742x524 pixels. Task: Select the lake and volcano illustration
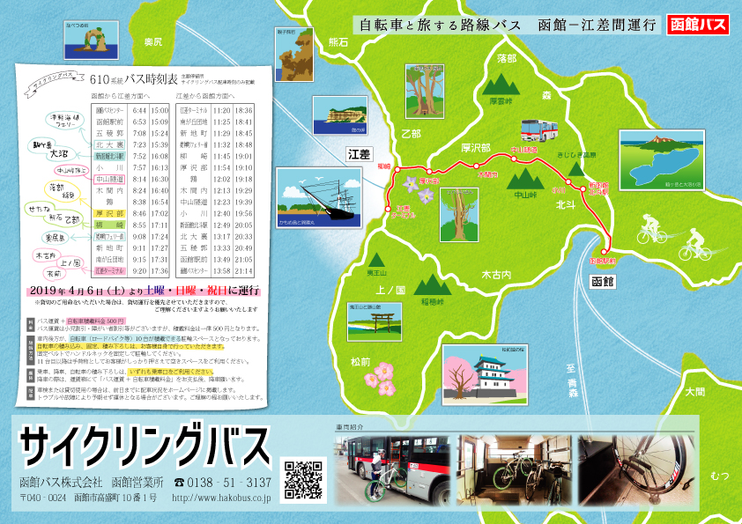662,160
